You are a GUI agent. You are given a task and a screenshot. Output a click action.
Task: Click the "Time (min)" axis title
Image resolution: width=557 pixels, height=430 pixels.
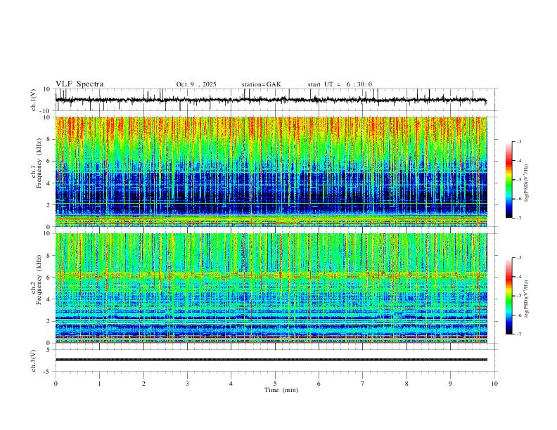(x=281, y=390)
